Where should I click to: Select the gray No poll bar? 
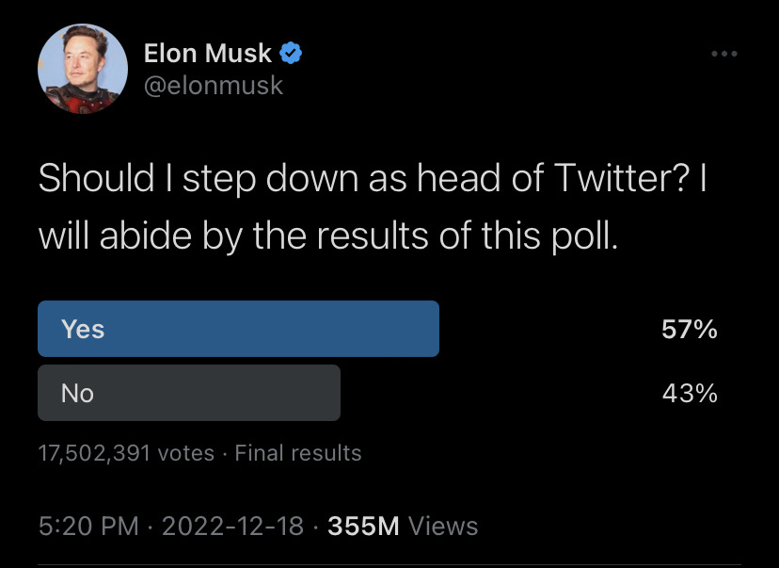(x=189, y=393)
